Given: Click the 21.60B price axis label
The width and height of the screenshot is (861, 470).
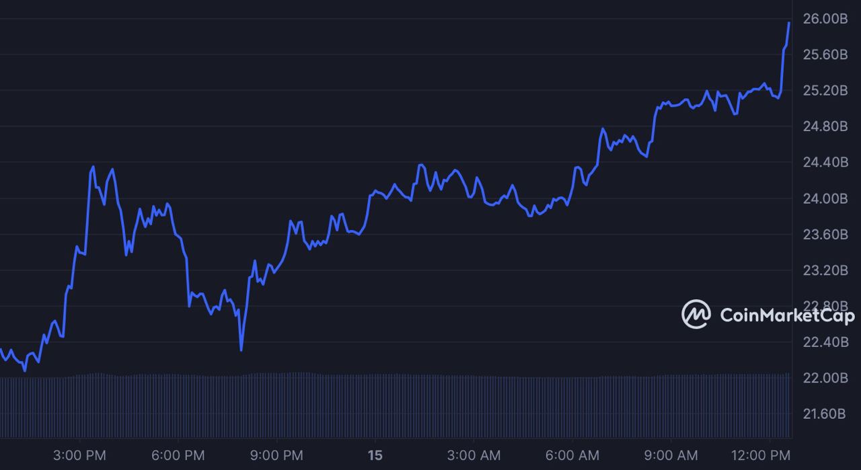Looking at the screenshot, I should pyautogui.click(x=825, y=414).
